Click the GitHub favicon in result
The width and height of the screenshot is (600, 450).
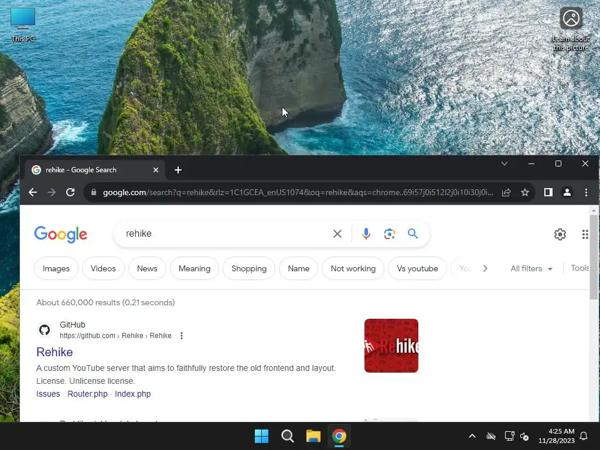[x=45, y=330]
